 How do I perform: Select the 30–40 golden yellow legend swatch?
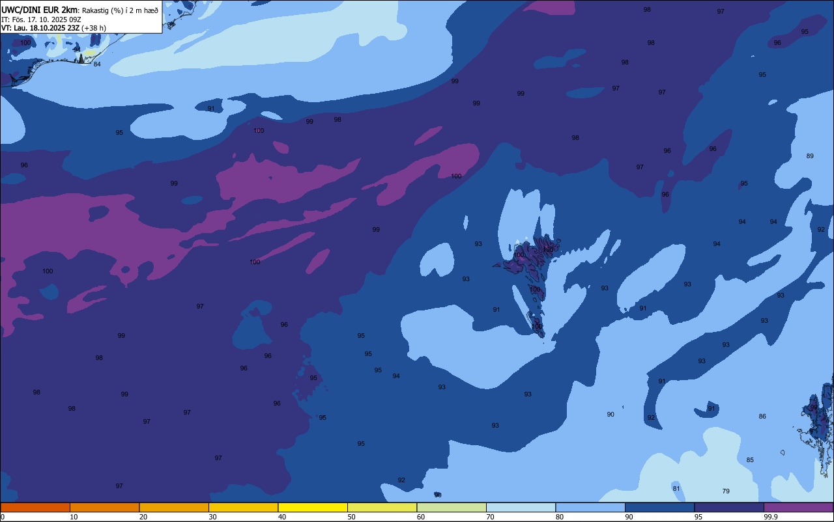point(243,507)
